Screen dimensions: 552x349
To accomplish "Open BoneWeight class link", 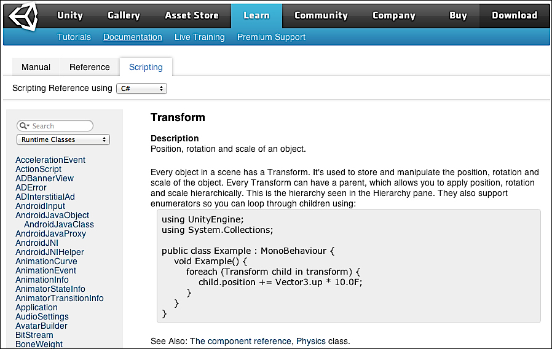I will click(39, 343).
